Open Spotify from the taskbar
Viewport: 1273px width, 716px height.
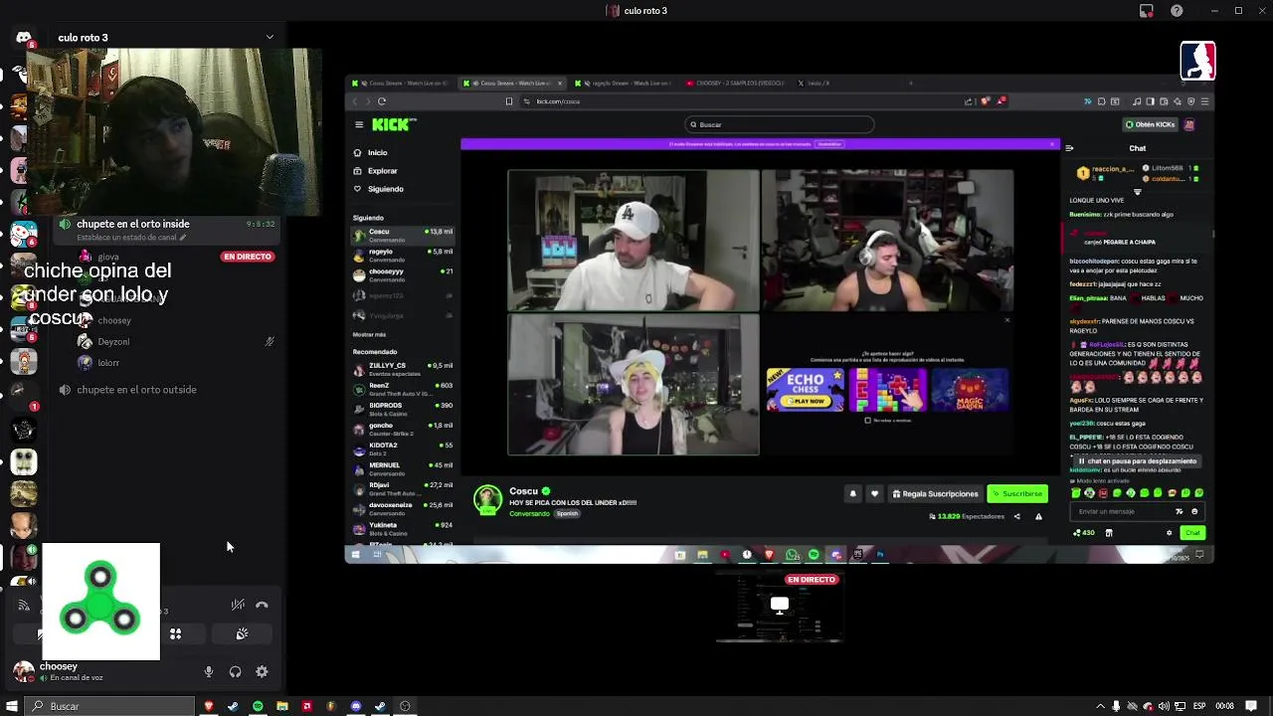(258, 706)
